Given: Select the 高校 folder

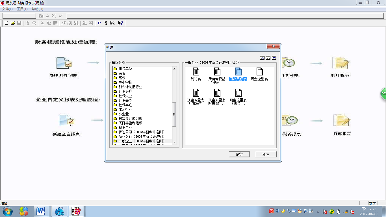Looking at the screenshot, I should click(x=120, y=78).
